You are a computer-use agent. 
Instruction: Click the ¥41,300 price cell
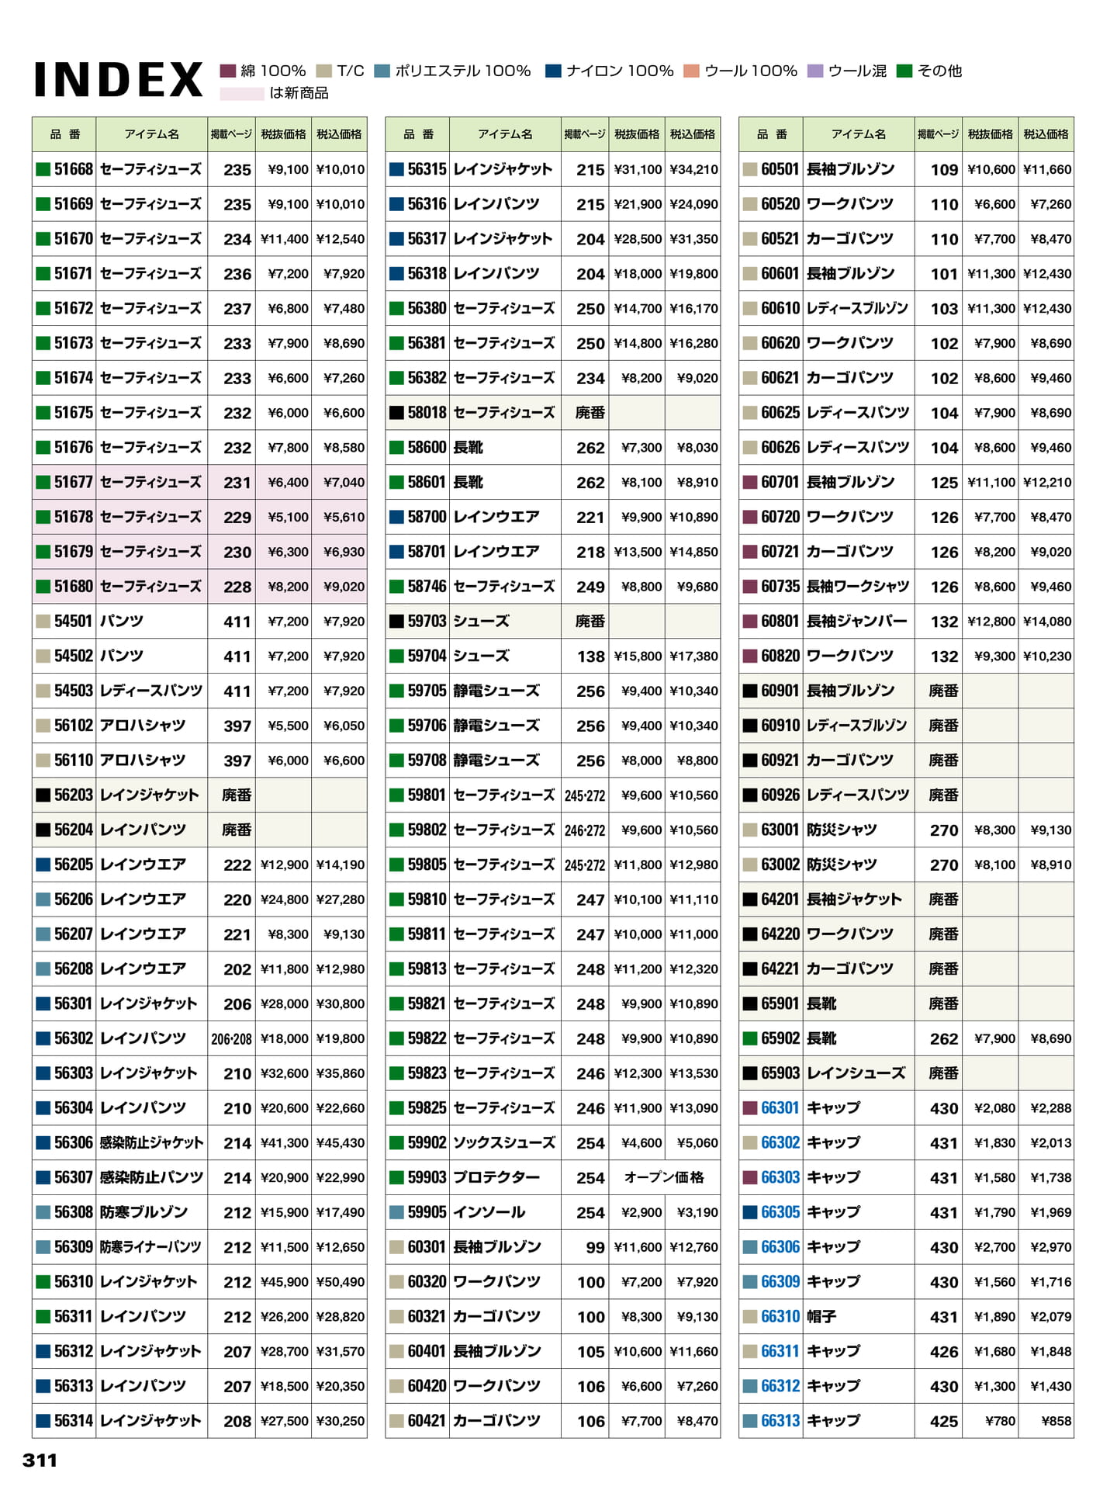click(x=285, y=1143)
